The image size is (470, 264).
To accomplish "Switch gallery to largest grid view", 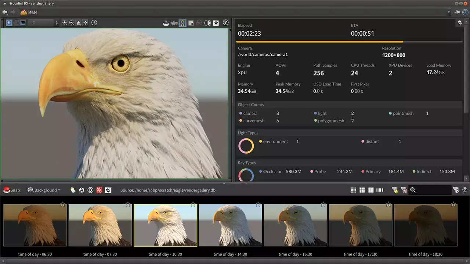I will tap(371, 190).
